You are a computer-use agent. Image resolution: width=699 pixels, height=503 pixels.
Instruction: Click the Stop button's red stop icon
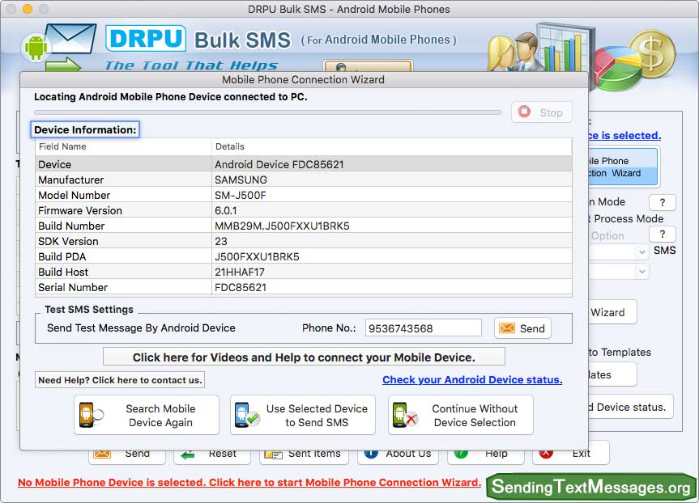tap(524, 112)
